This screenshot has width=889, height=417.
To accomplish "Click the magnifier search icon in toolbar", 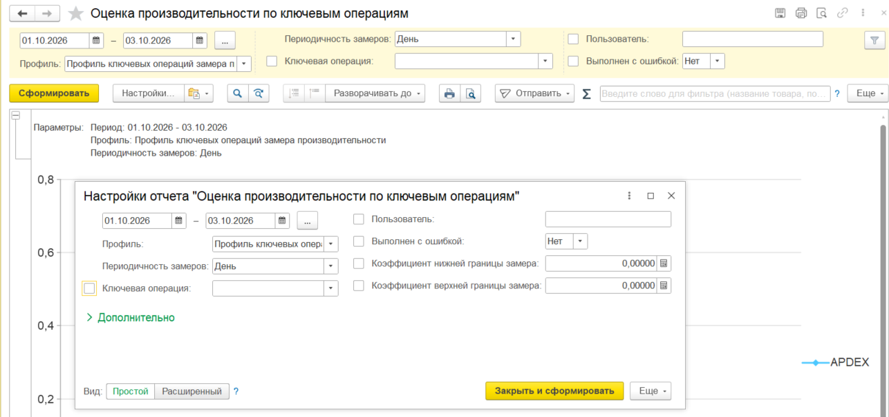I will pyautogui.click(x=238, y=93).
